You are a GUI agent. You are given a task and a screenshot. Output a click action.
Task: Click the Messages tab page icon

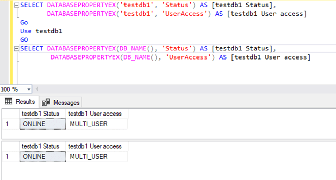tap(45, 102)
